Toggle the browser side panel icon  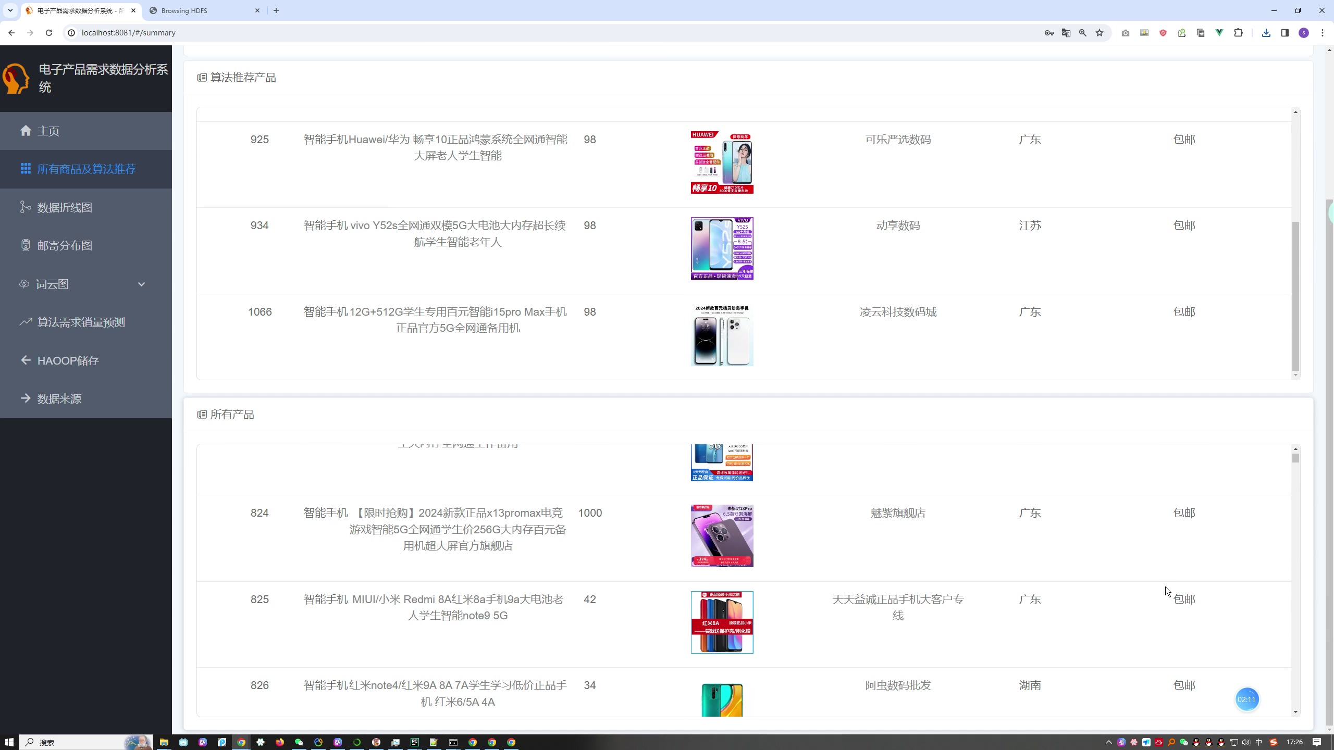[x=1285, y=33]
